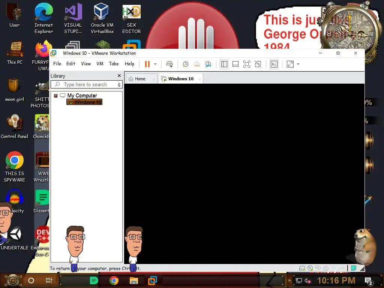Select the Windows 10 VM tab

point(181,79)
